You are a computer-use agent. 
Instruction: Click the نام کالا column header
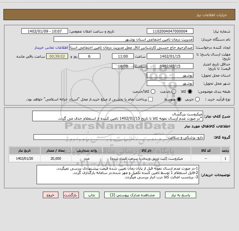pyautogui.click(x=147, y=150)
